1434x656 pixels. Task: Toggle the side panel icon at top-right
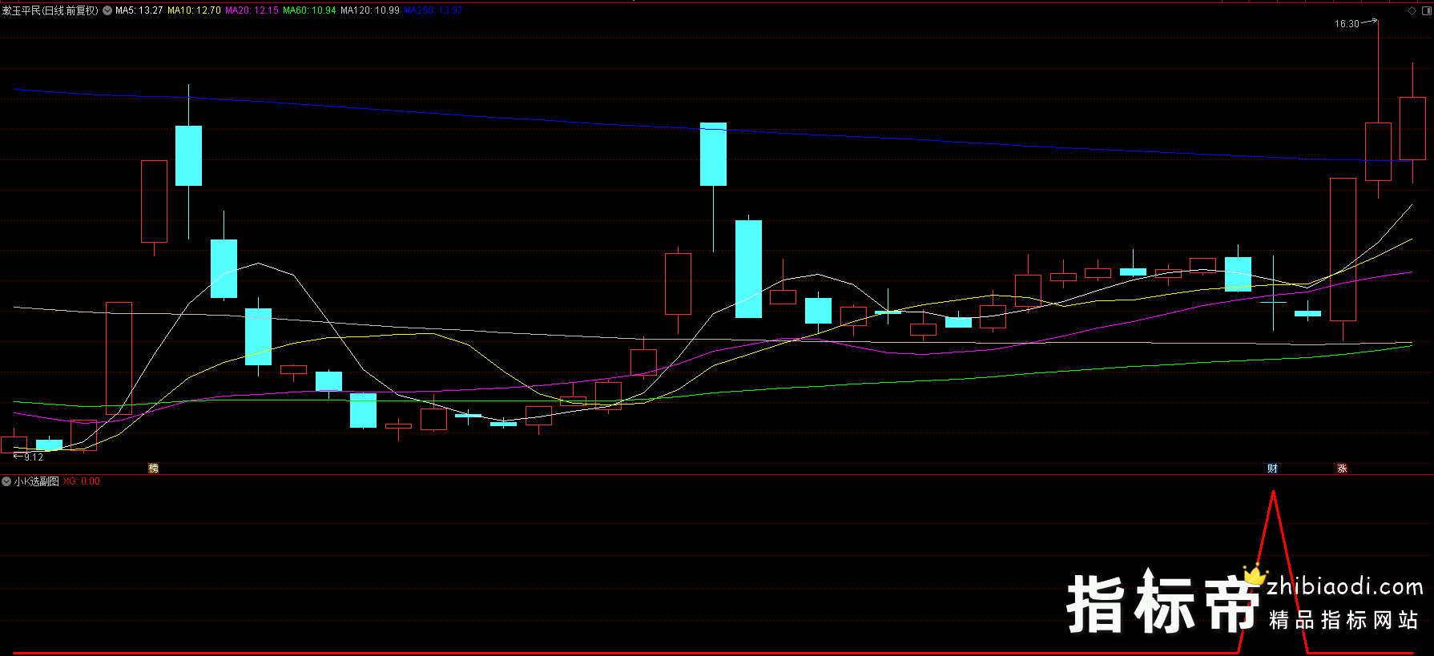pos(1427,10)
